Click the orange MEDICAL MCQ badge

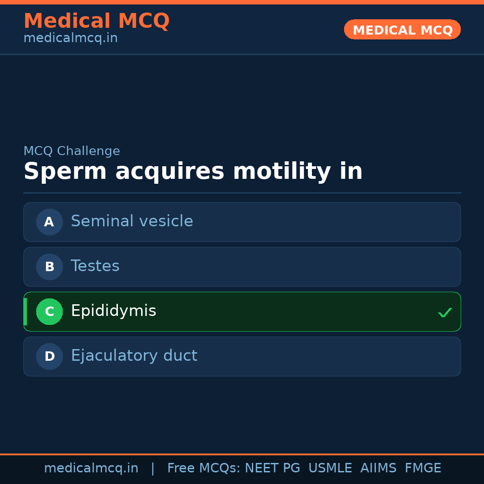(x=402, y=30)
